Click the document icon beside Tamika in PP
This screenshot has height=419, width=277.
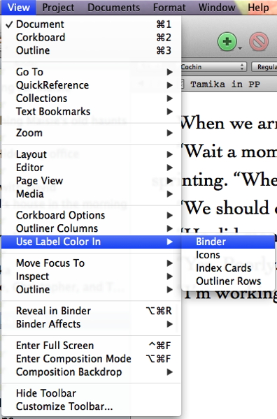(x=183, y=84)
